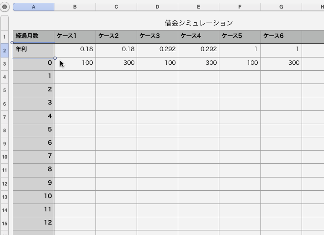Screen dimensions: 324x235
Task: Select row 1 header tab
Action: (5, 37)
